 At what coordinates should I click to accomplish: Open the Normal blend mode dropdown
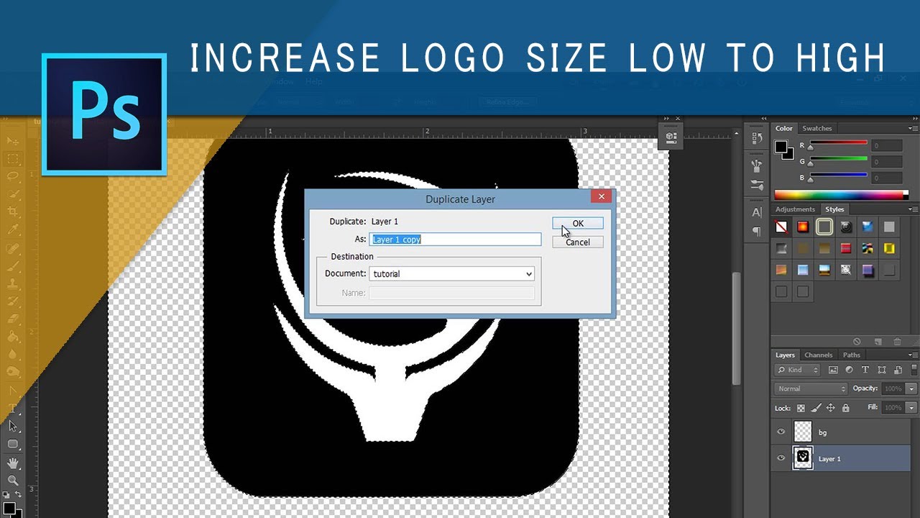(811, 388)
